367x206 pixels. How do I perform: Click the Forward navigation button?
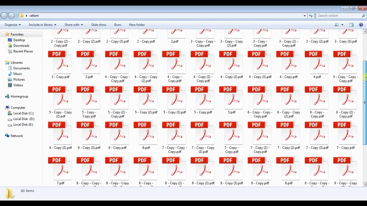point(11,16)
